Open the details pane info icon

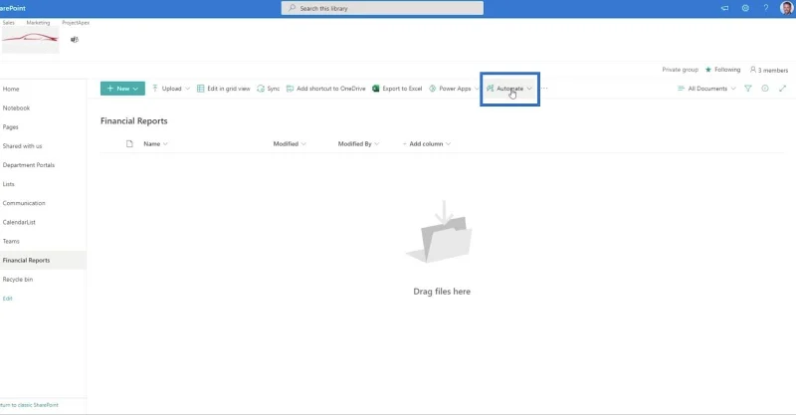[765, 89]
